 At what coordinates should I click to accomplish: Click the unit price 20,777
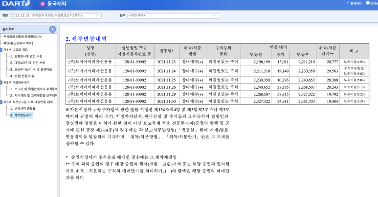click(333, 62)
